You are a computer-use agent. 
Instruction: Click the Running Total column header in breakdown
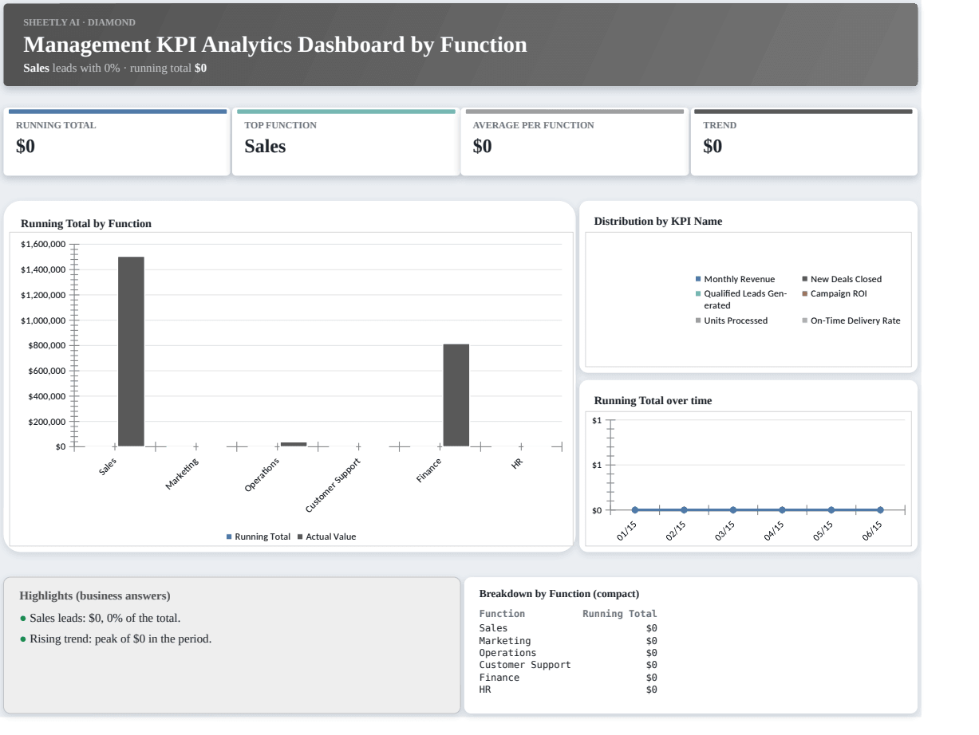(x=620, y=614)
